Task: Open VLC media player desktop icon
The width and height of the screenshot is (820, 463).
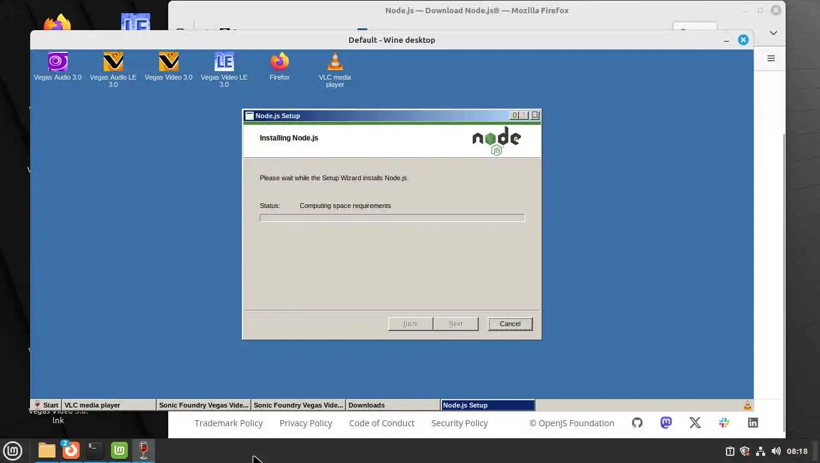Action: 335,70
